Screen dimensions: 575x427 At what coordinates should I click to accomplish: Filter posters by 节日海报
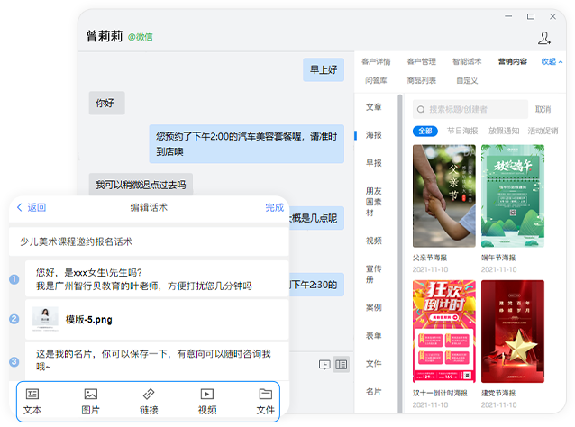[462, 131]
